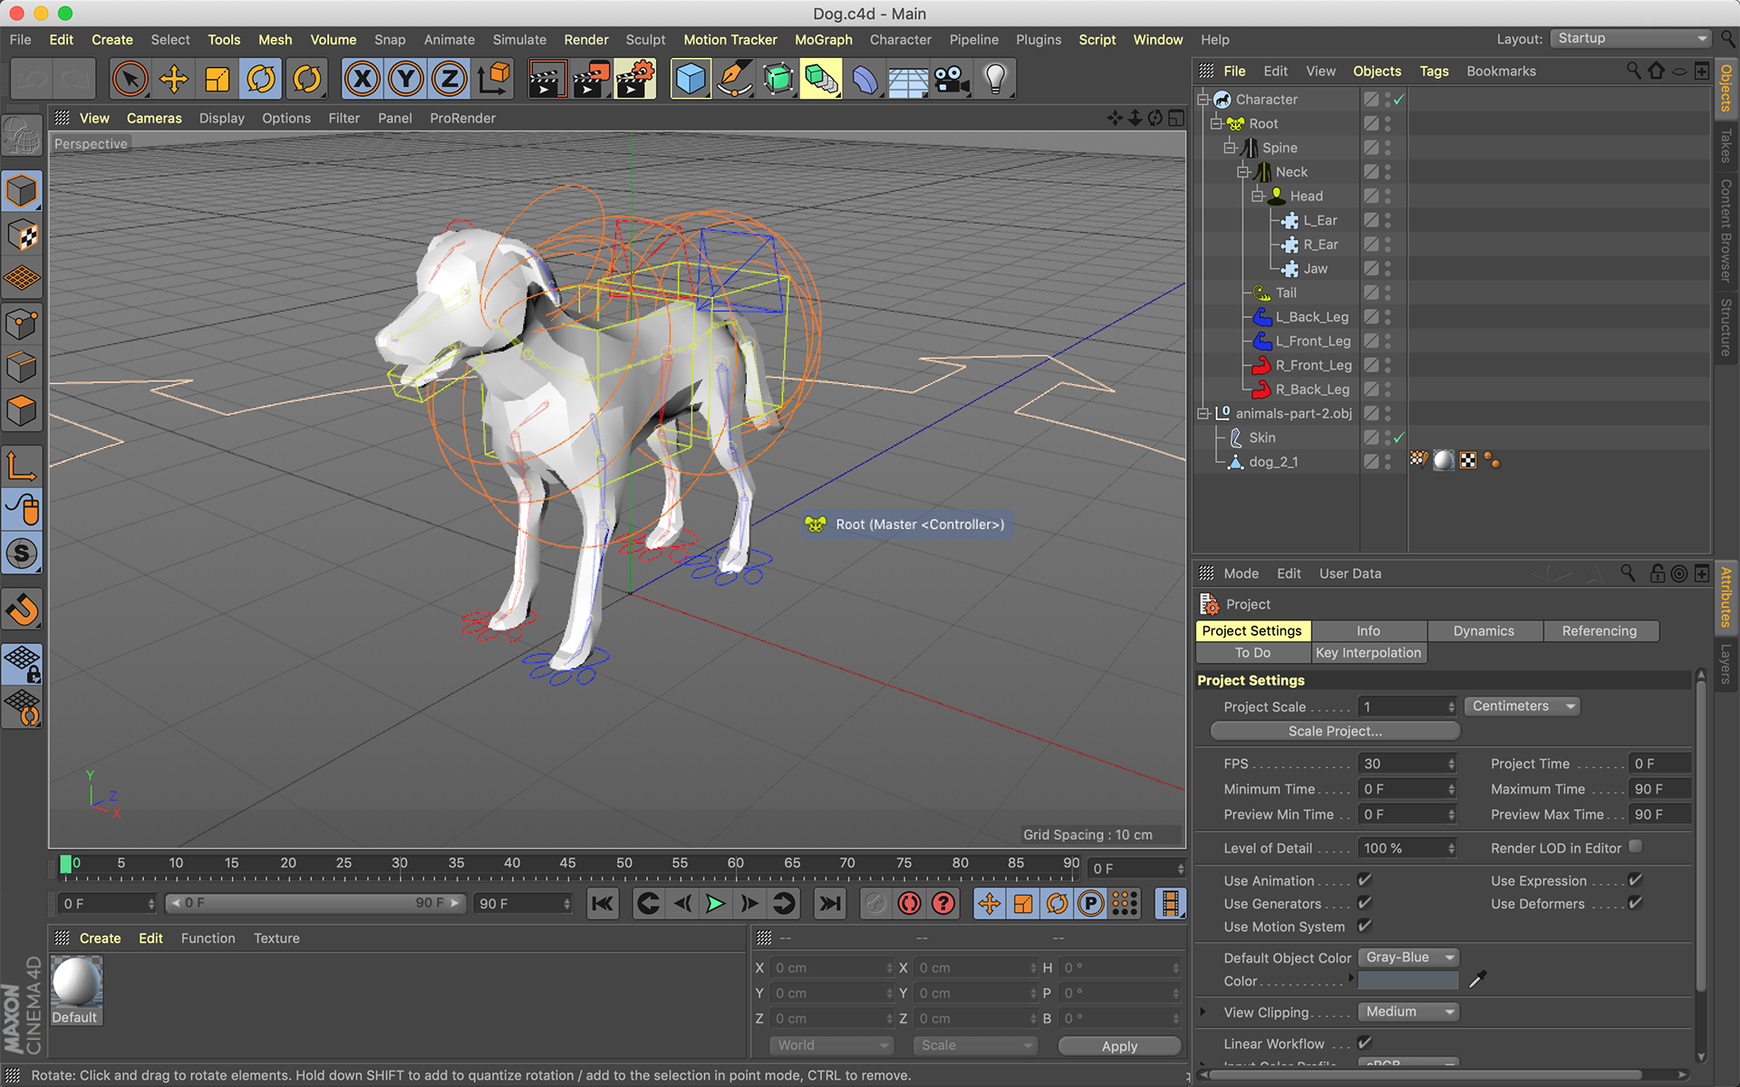This screenshot has width=1740, height=1087.
Task: Collapse the Head hierarchy in the object tree
Action: (x=1257, y=196)
